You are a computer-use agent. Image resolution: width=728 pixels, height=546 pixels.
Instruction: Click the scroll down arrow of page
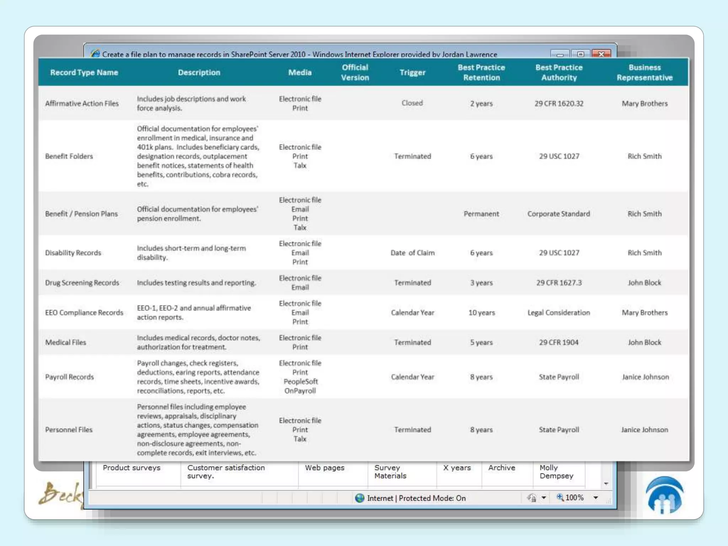click(x=606, y=484)
